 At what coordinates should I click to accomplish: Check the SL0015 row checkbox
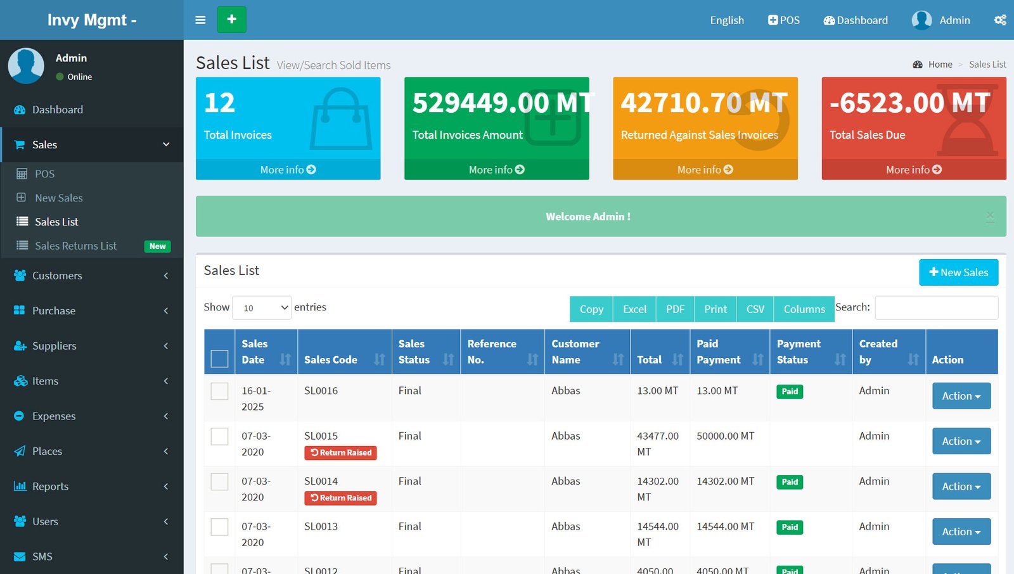[219, 437]
